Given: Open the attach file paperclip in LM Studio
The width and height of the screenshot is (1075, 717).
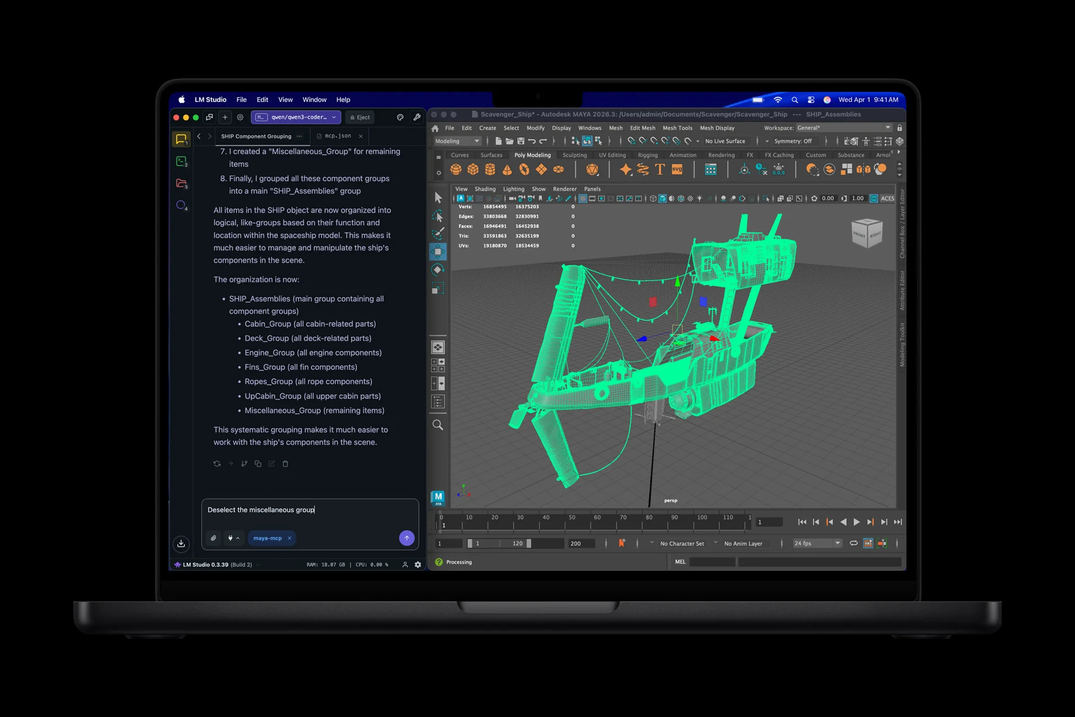Looking at the screenshot, I should pos(213,538).
